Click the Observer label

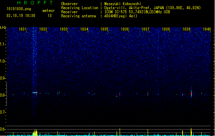69,4
